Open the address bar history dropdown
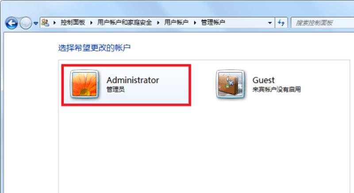Viewport: 354px width, 193px height. point(270,23)
